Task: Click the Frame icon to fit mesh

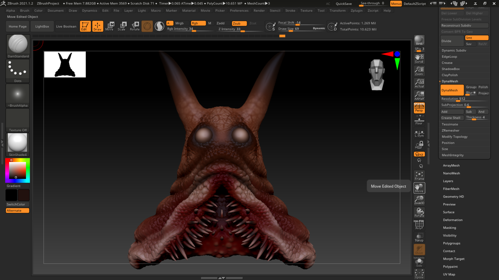Action: pos(419,176)
